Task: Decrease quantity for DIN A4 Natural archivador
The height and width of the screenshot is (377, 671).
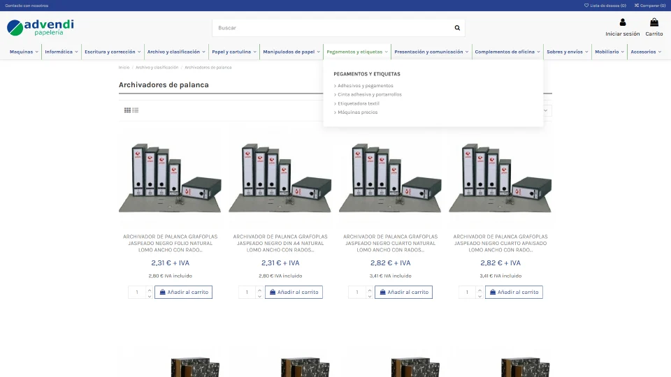Action: coord(259,296)
